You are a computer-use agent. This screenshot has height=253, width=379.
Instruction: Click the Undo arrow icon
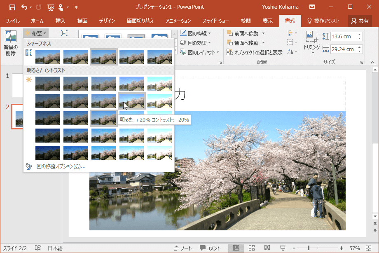click(x=24, y=7)
